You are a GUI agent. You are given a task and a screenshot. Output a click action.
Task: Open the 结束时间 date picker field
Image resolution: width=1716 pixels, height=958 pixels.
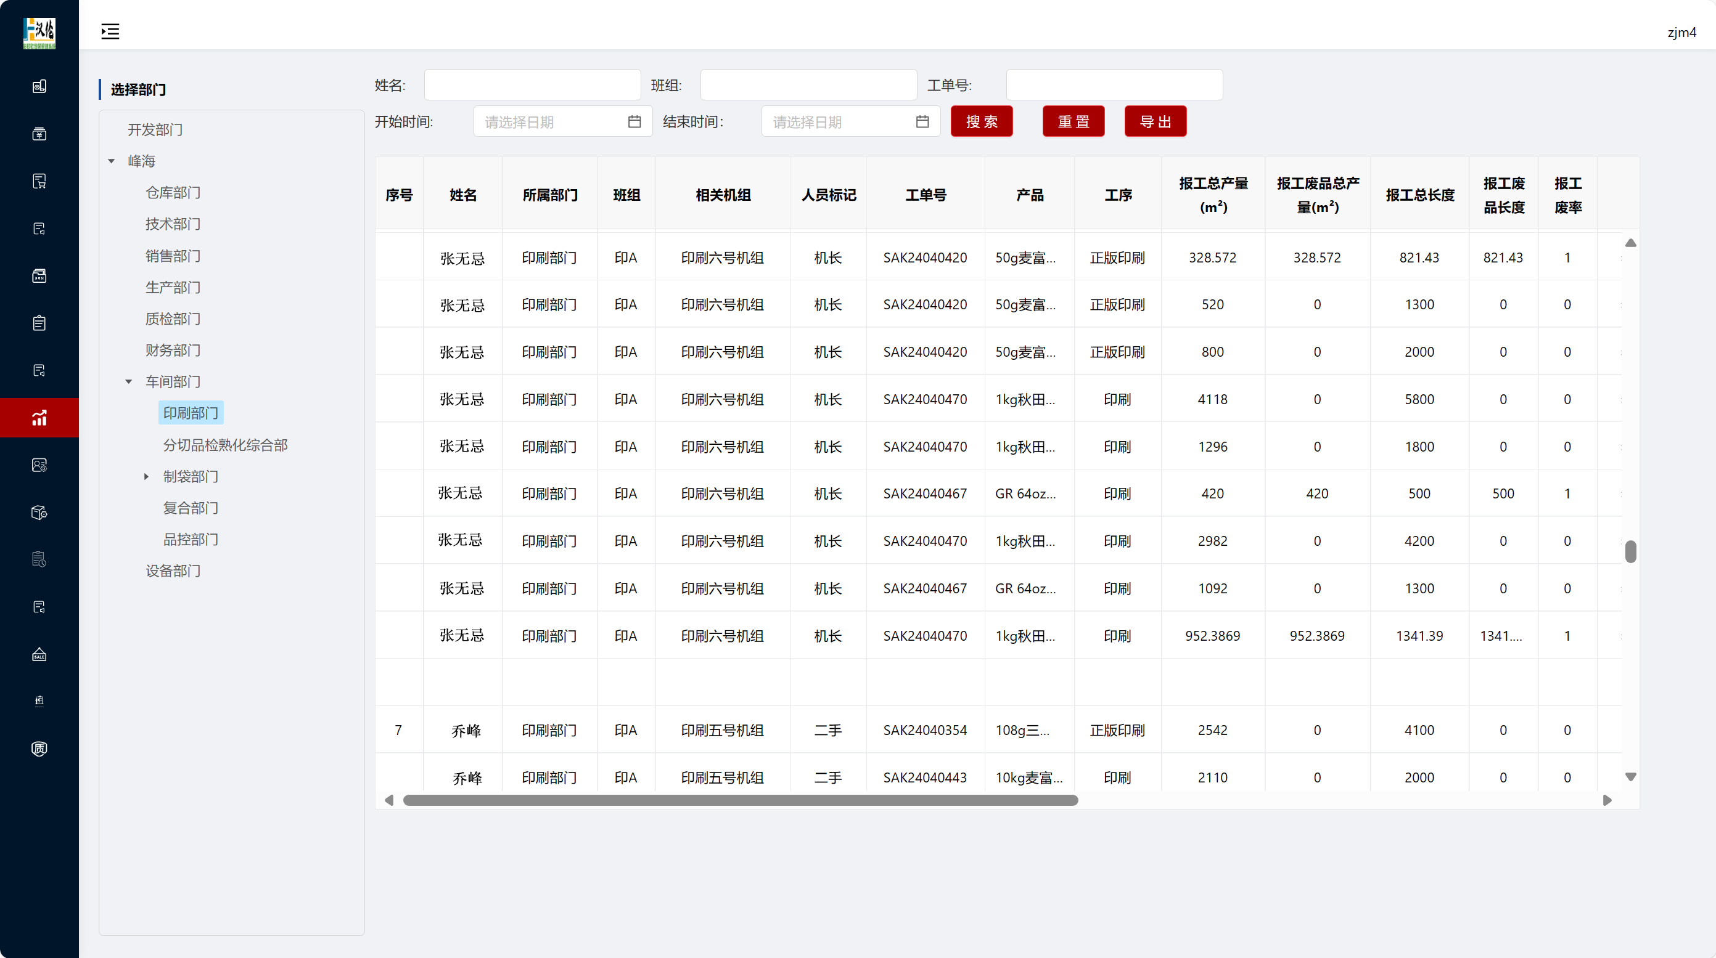point(851,121)
